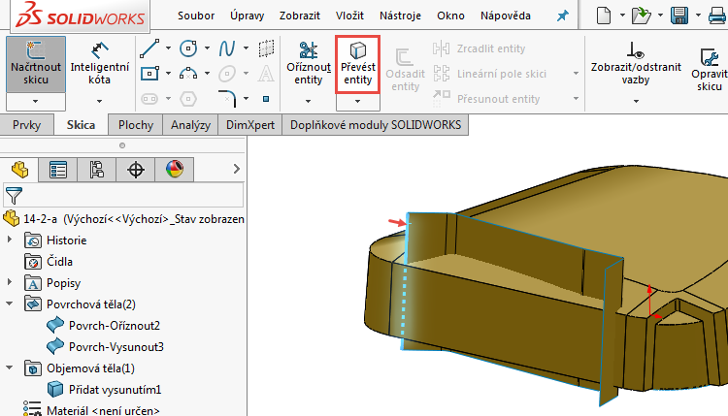This screenshot has height=416, width=728.
Task: Open dropdown under Načrtnout skicu
Action: click(x=36, y=101)
